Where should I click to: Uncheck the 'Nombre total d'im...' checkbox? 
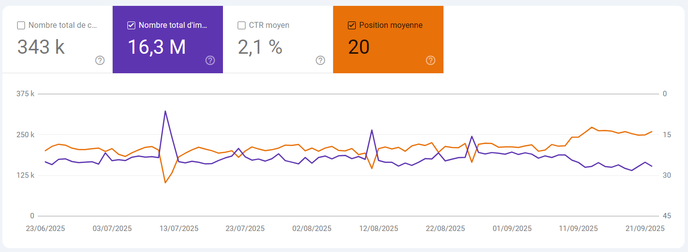point(131,25)
